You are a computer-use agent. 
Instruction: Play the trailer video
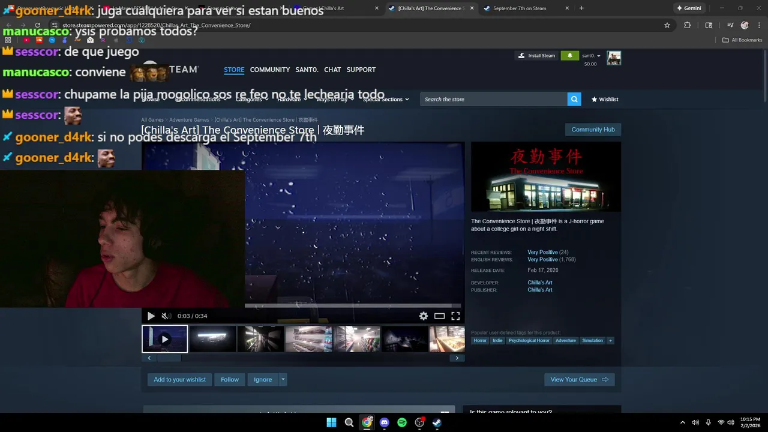point(151,316)
